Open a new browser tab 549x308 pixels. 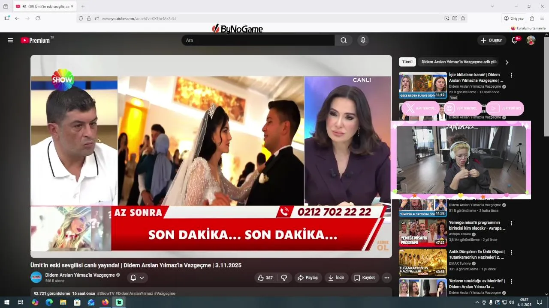(x=83, y=6)
